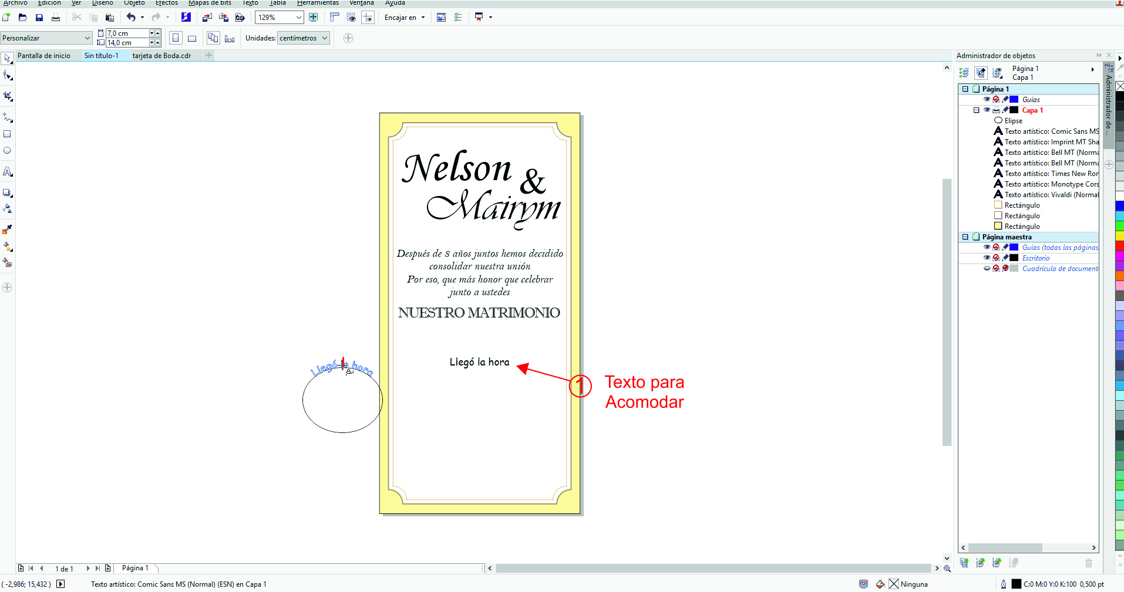The height and width of the screenshot is (592, 1124).
Task: Select the Interactive Fill tool
Action: tap(7, 246)
